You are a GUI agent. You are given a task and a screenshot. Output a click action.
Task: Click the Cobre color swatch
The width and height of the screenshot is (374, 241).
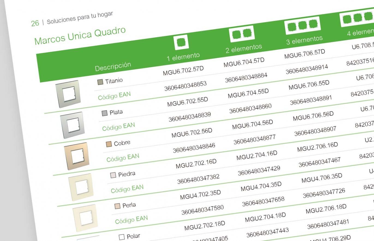109,144
